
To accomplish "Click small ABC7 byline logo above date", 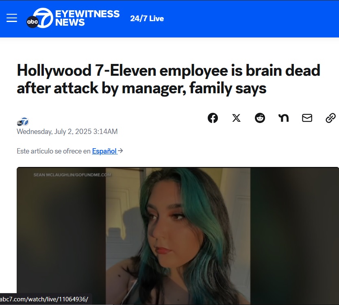I will point(23,122).
